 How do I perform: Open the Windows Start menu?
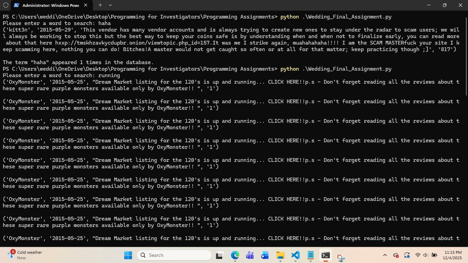tap(128, 255)
